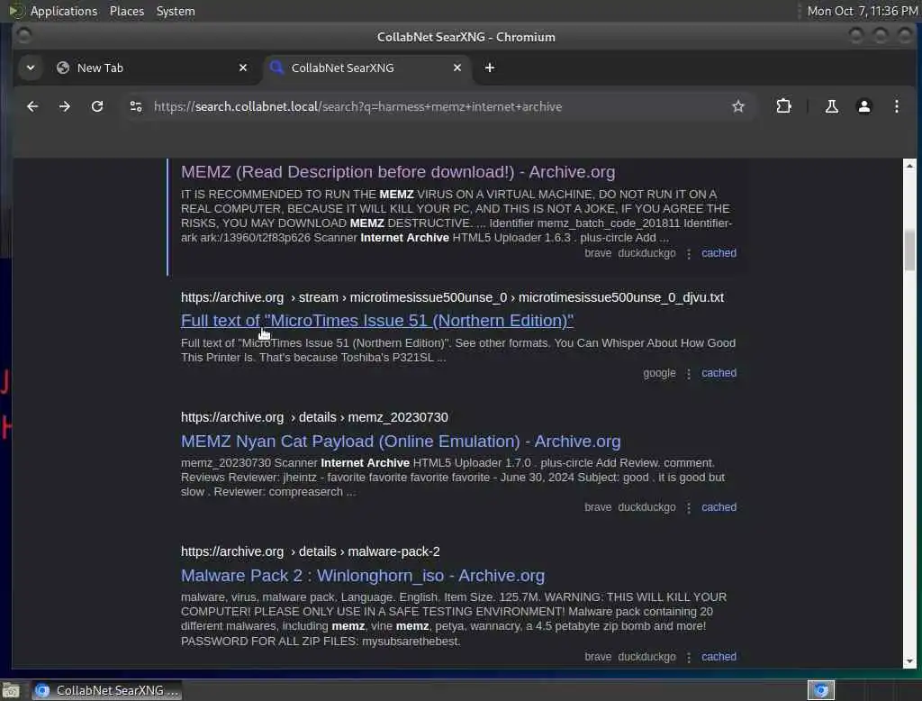This screenshot has width=922, height=701.
Task: Open the Extensions puzzle icon
Action: (783, 106)
